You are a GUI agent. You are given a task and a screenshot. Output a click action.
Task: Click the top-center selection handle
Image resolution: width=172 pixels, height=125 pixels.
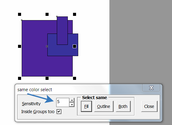point(47,14)
